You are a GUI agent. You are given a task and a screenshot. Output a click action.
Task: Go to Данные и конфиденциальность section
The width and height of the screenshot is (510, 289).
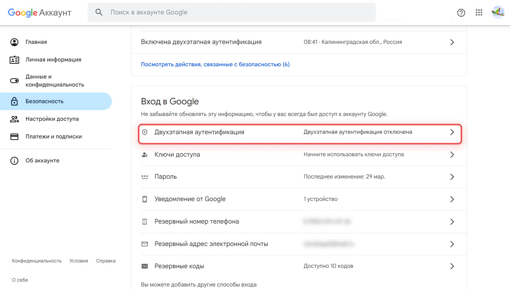coord(56,81)
